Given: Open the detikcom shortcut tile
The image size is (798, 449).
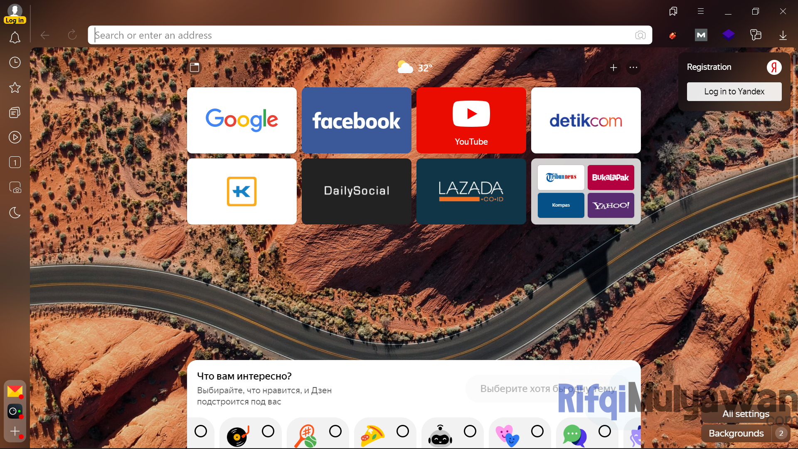Looking at the screenshot, I should (x=586, y=120).
